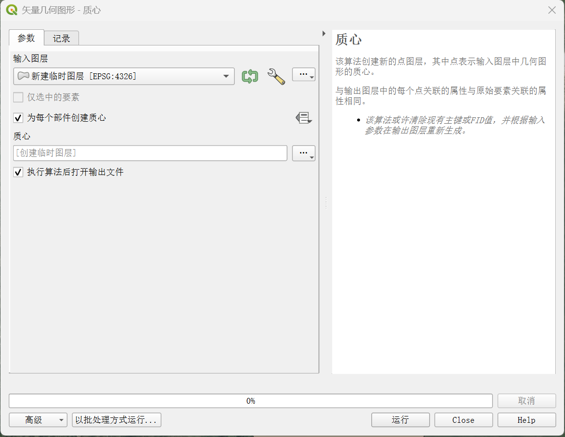Expand the 输入图层 layer dropdown
Viewport: 565px width, 437px height.
coord(226,76)
